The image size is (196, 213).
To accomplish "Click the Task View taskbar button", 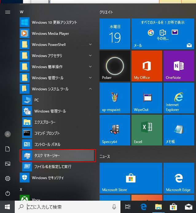I will coord(128,207).
